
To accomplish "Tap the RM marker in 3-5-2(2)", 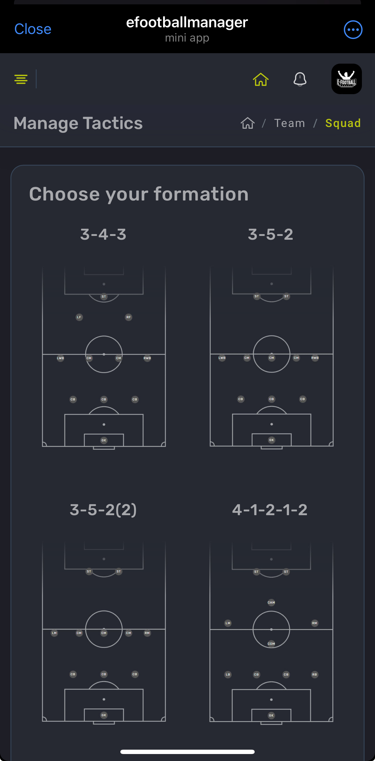I will [147, 633].
